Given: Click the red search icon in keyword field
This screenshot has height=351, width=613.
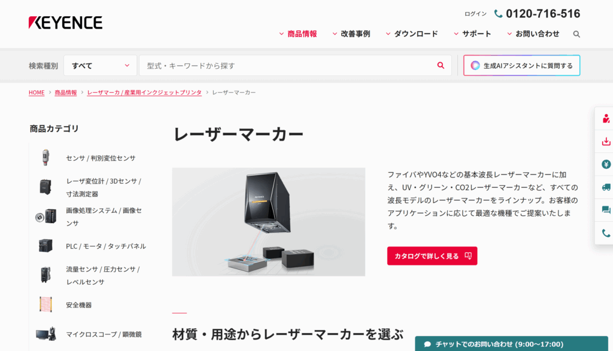Looking at the screenshot, I should [441, 66].
